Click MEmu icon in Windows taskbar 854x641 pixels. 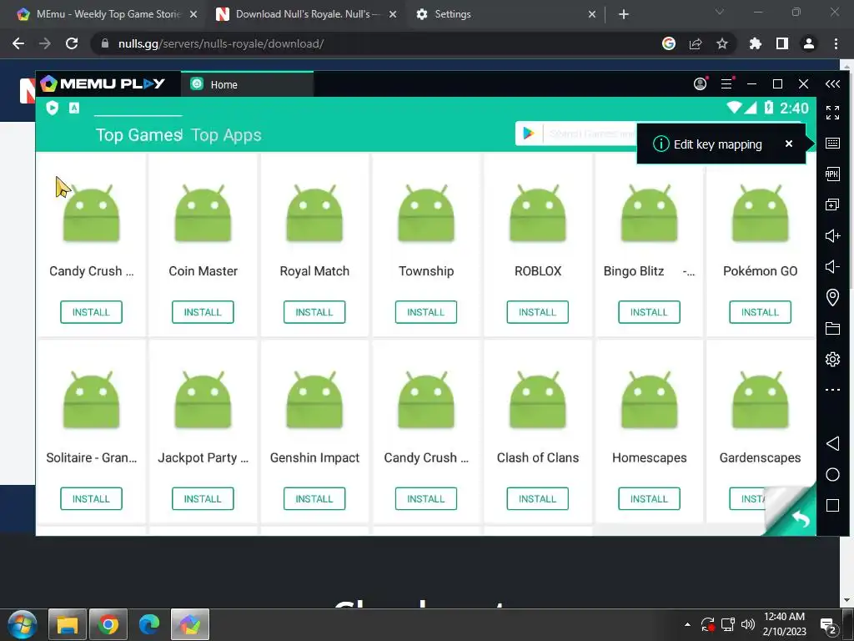click(x=190, y=624)
